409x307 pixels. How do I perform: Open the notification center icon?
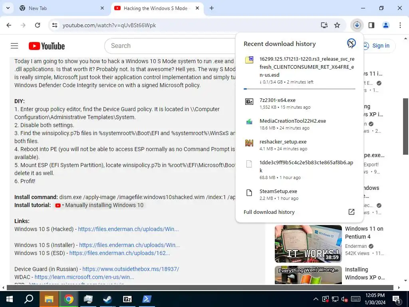(396, 299)
